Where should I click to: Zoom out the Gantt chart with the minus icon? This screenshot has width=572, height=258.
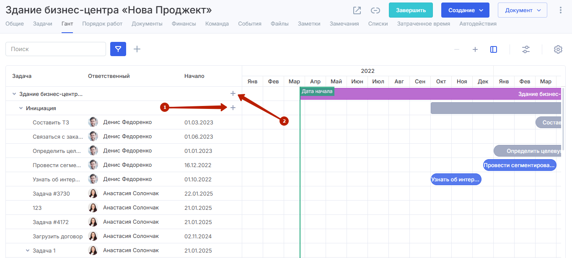click(x=457, y=49)
